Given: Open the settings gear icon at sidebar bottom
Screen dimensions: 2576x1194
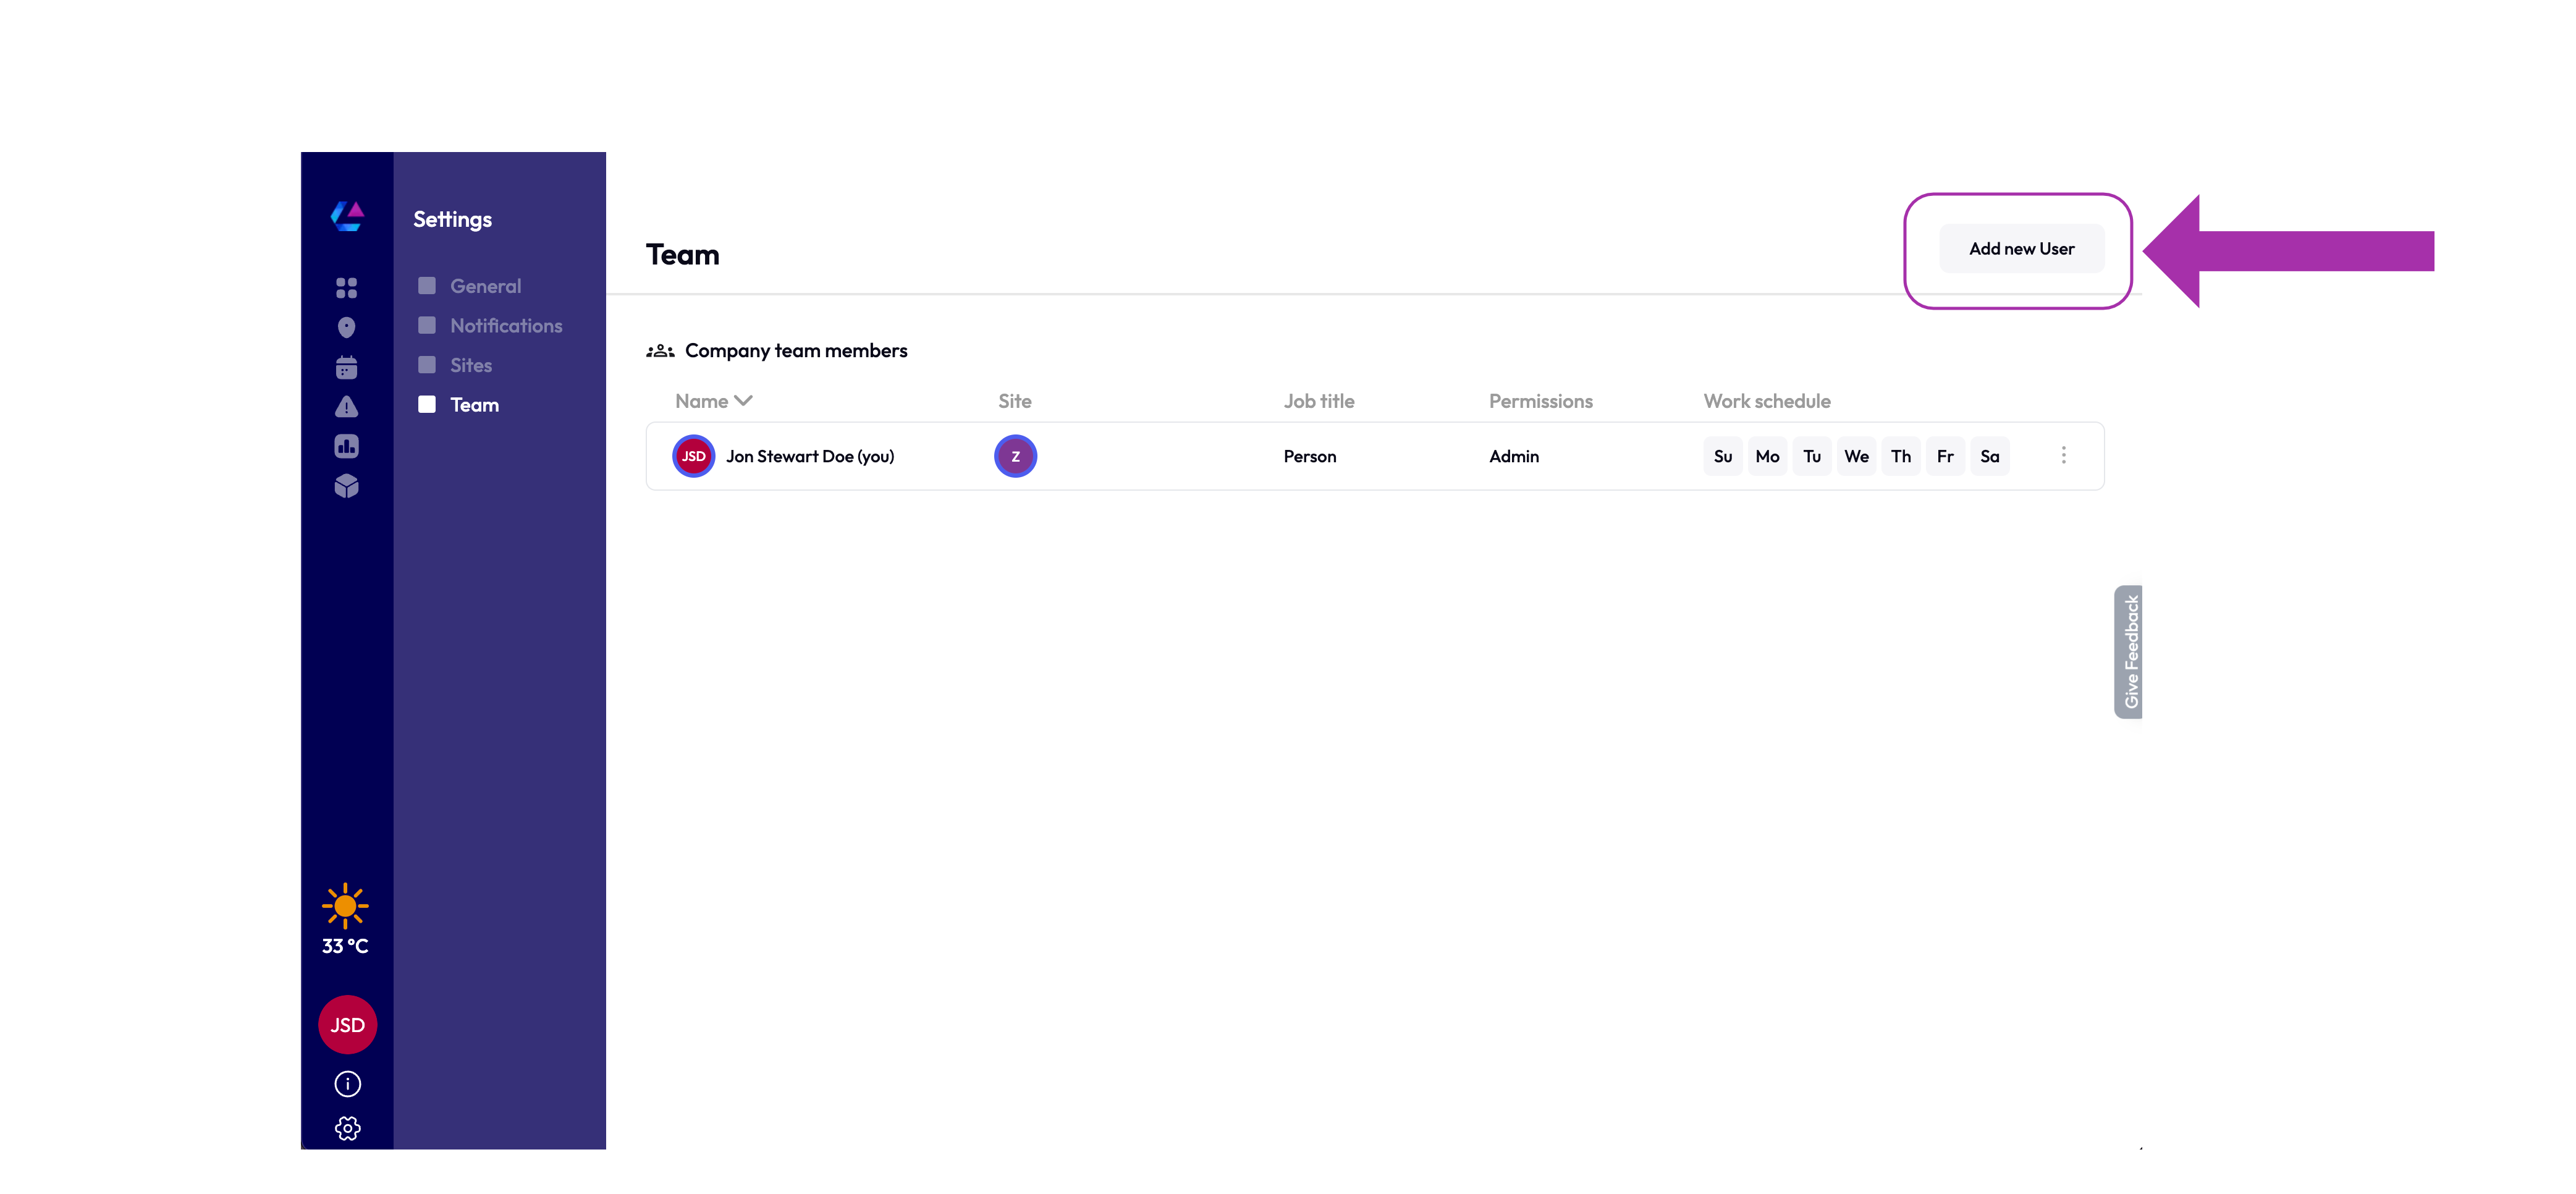Looking at the screenshot, I should (x=347, y=1128).
